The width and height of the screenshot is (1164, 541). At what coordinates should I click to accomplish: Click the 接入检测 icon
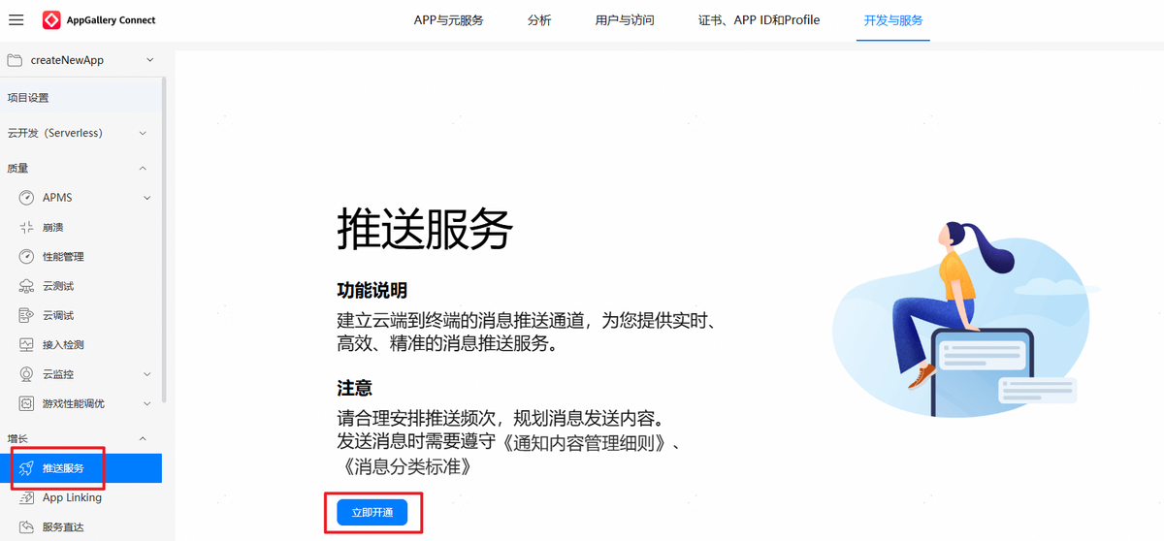point(26,344)
